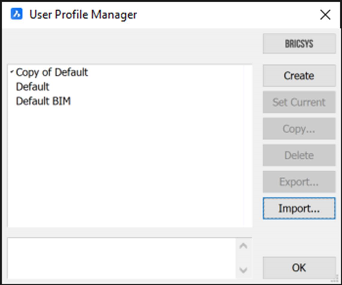Image resolution: width=342 pixels, height=285 pixels.
Task: Create a new user profile
Action: point(299,76)
